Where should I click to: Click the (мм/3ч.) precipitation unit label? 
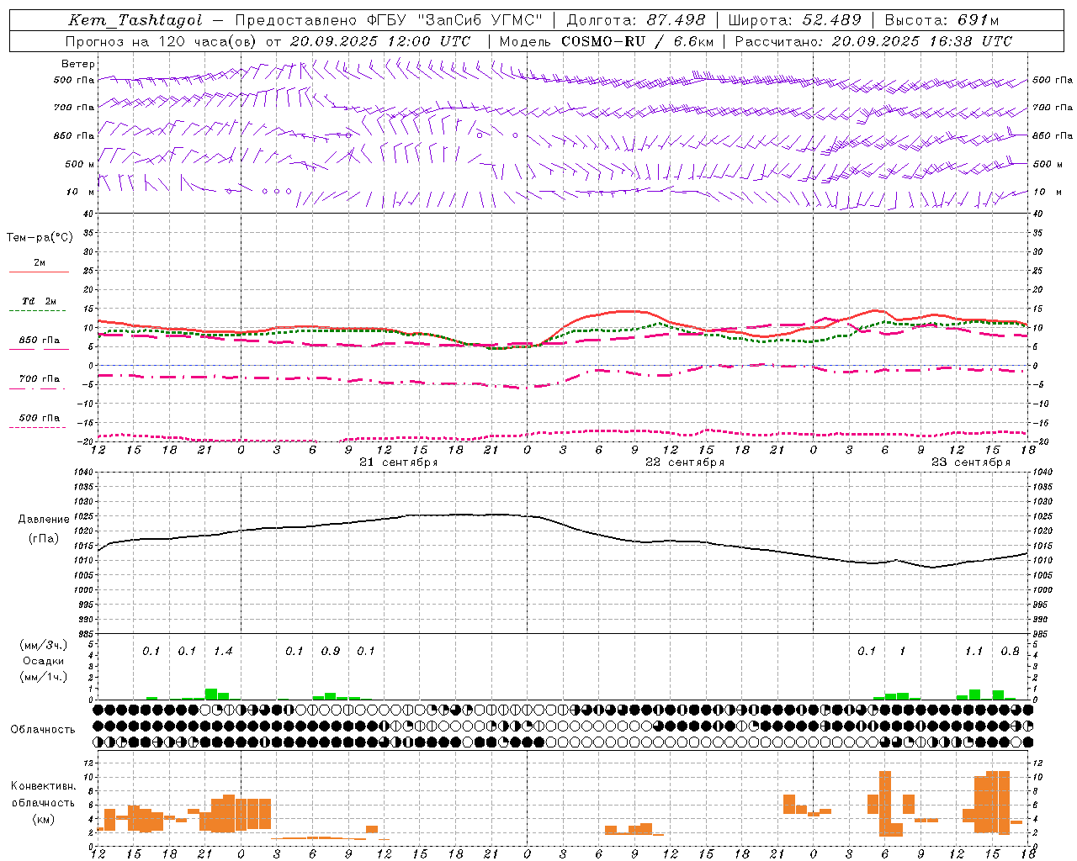click(43, 645)
